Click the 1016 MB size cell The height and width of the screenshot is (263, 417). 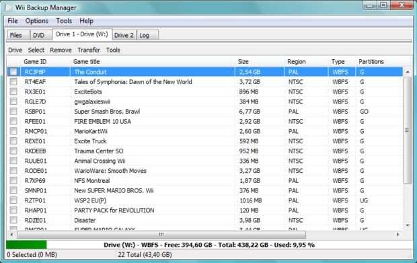tap(250, 200)
